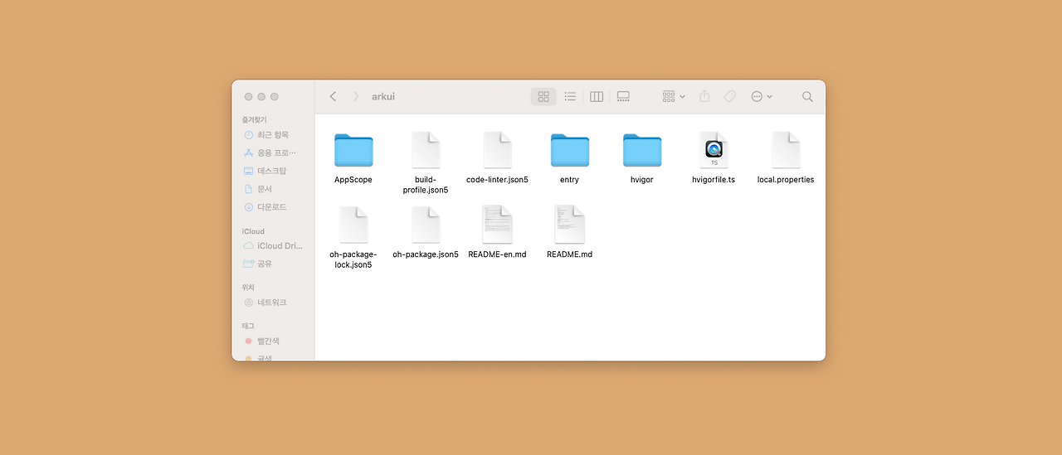Minimize the Finder window
1062x455 pixels.
pyautogui.click(x=261, y=97)
